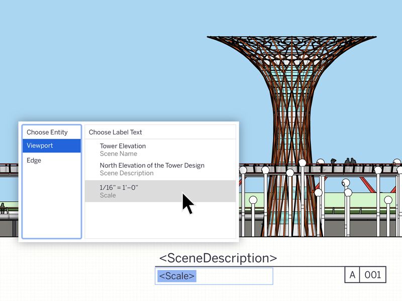Viewport: 402px width, 301px height.
Task: Select the Edge entity option
Action: [x=35, y=160]
